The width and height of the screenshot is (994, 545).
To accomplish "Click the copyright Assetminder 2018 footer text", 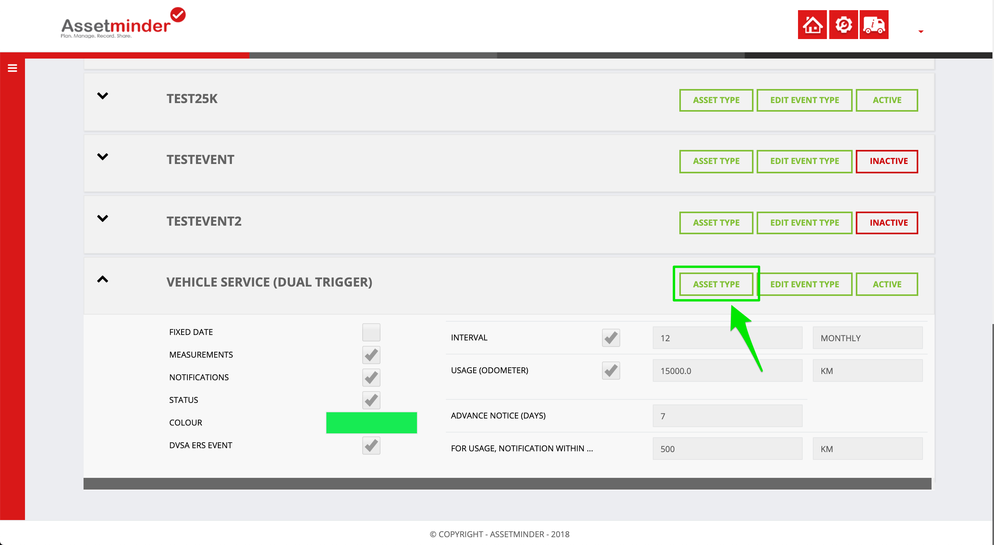I will pyautogui.click(x=499, y=534).
